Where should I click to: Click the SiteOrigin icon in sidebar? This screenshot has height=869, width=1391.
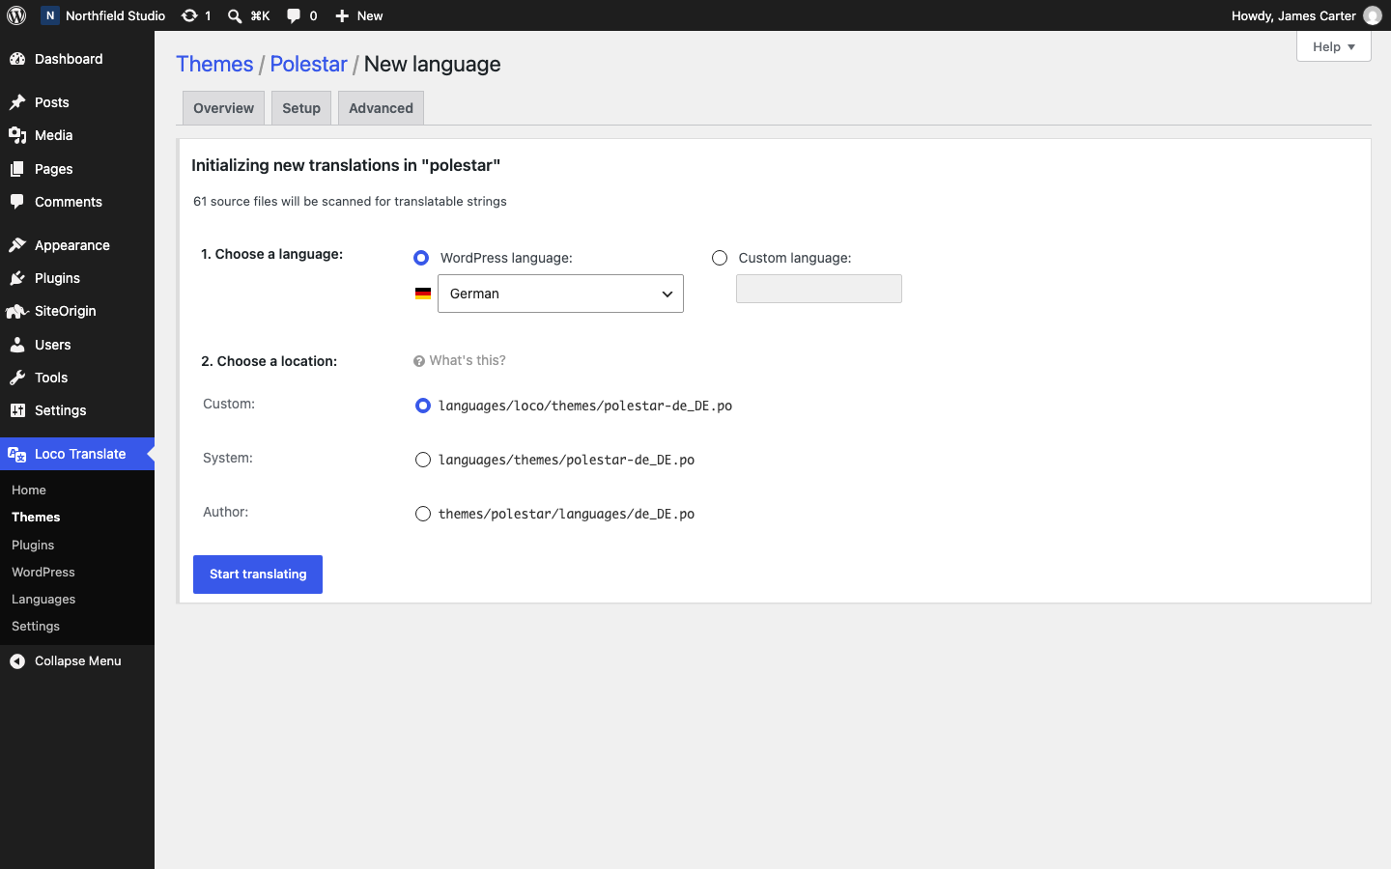(16, 311)
